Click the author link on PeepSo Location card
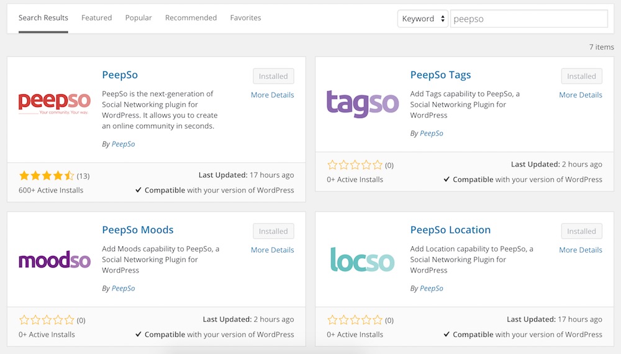Screen dimensions: 621x354 click(x=432, y=288)
